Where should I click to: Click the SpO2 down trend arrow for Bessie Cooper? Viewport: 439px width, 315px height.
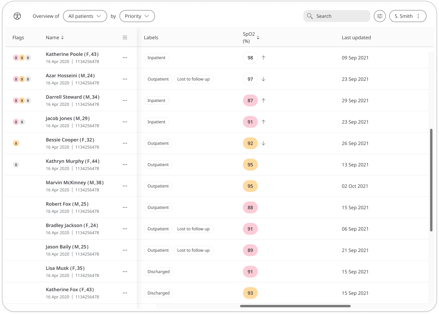pyautogui.click(x=264, y=143)
